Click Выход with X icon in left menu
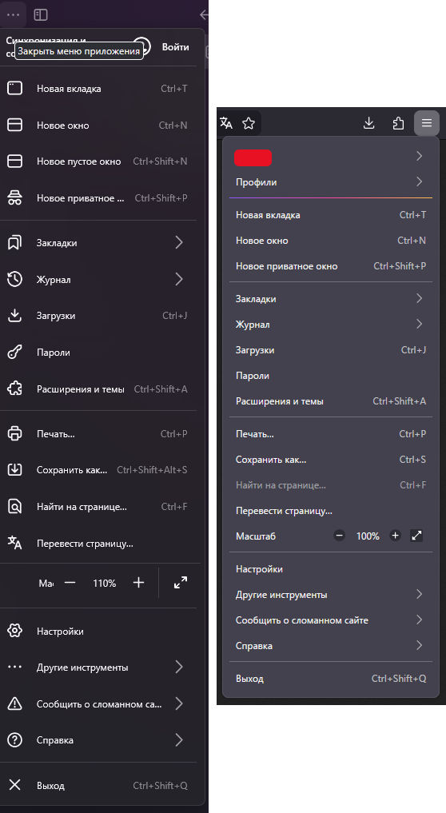This screenshot has height=813, width=446. (x=98, y=786)
